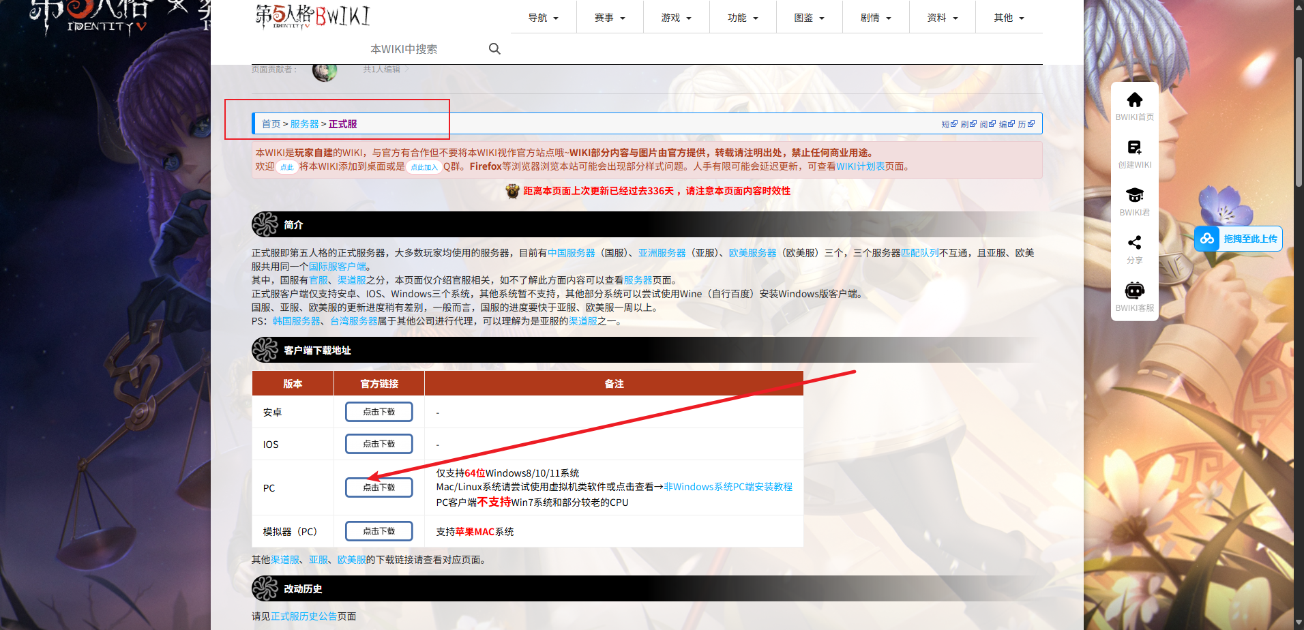Screen dimensions: 1304x630
Task: Expand the 功能 dropdown menu
Action: coord(743,18)
